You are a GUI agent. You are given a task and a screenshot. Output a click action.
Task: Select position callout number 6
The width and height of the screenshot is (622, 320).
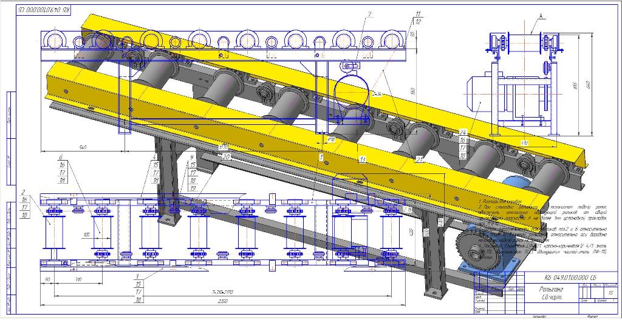coord(61,156)
